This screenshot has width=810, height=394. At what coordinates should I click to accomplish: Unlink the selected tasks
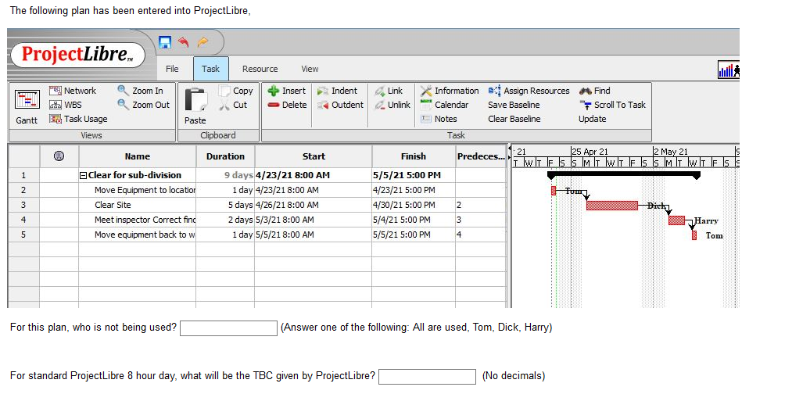392,105
